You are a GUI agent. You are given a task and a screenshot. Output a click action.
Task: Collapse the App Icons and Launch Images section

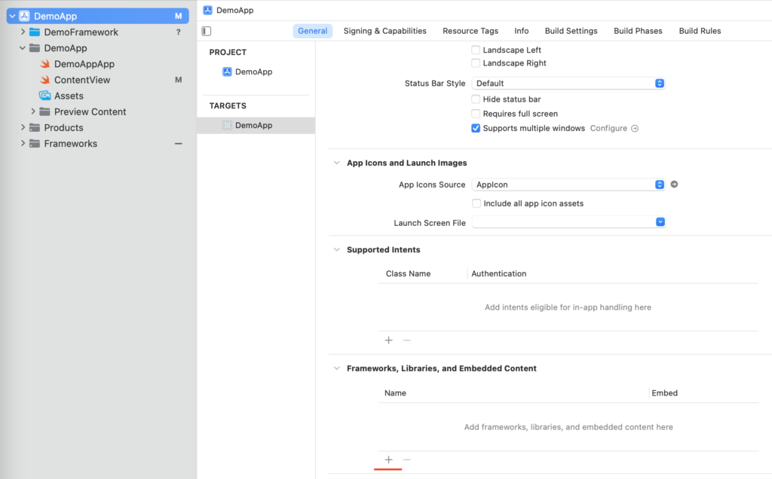pos(337,163)
